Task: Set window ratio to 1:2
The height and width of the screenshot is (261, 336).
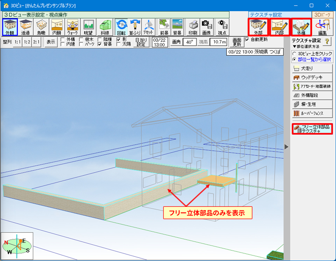Action: [x=27, y=42]
